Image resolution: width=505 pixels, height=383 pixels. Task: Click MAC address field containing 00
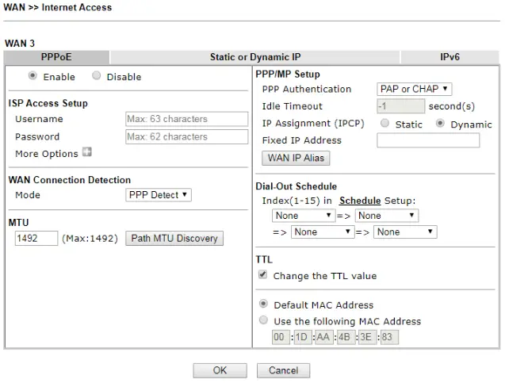(281, 337)
